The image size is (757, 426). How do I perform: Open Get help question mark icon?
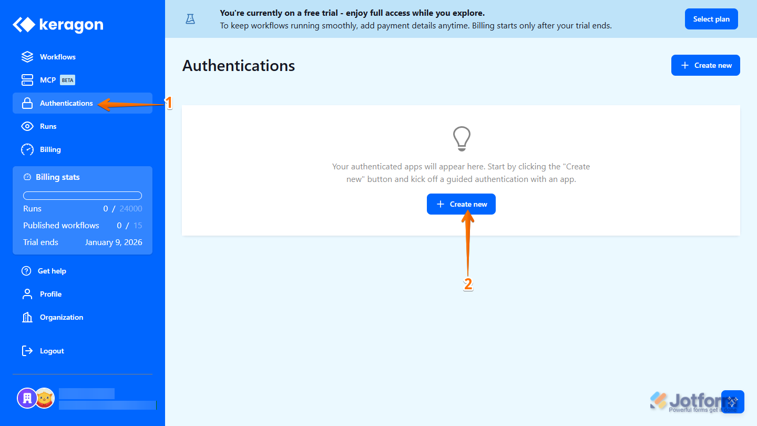[27, 271]
